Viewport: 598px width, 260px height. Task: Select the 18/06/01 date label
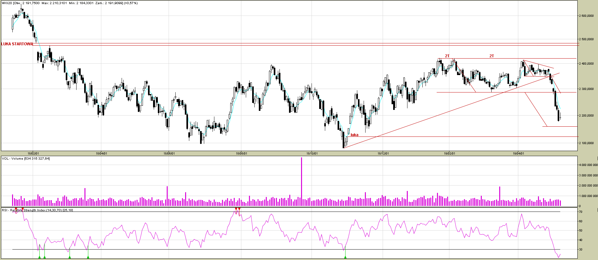169,154
